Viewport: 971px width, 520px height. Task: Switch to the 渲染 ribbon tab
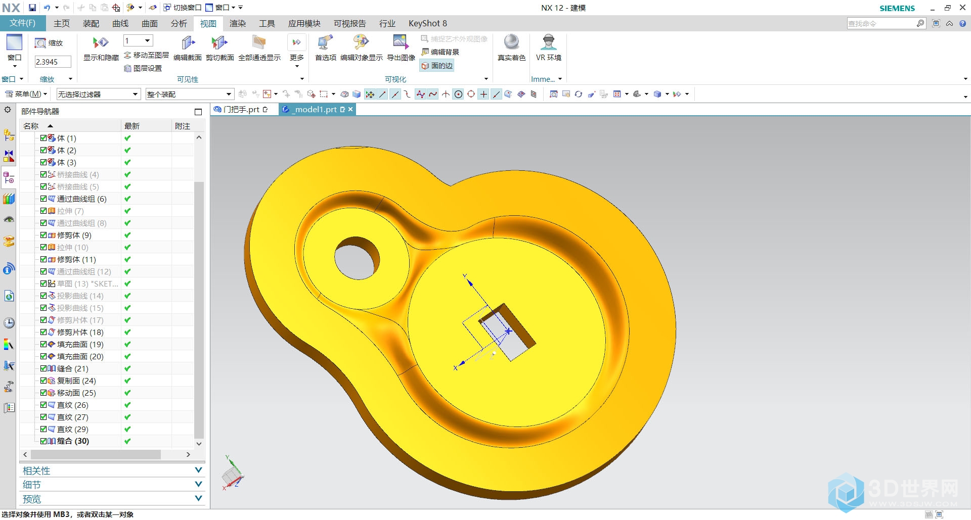click(x=237, y=23)
